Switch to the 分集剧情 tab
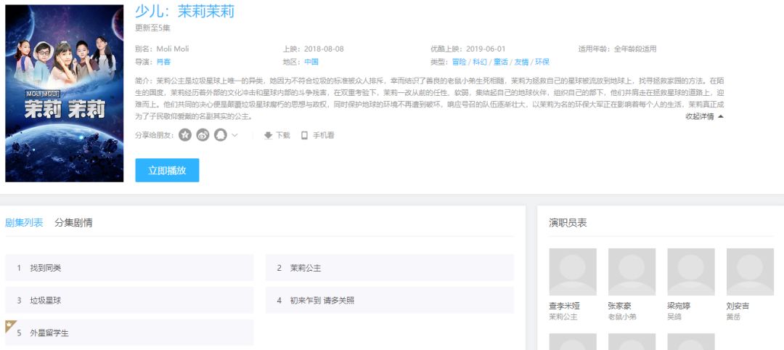The height and width of the screenshot is (350, 784). (x=73, y=222)
